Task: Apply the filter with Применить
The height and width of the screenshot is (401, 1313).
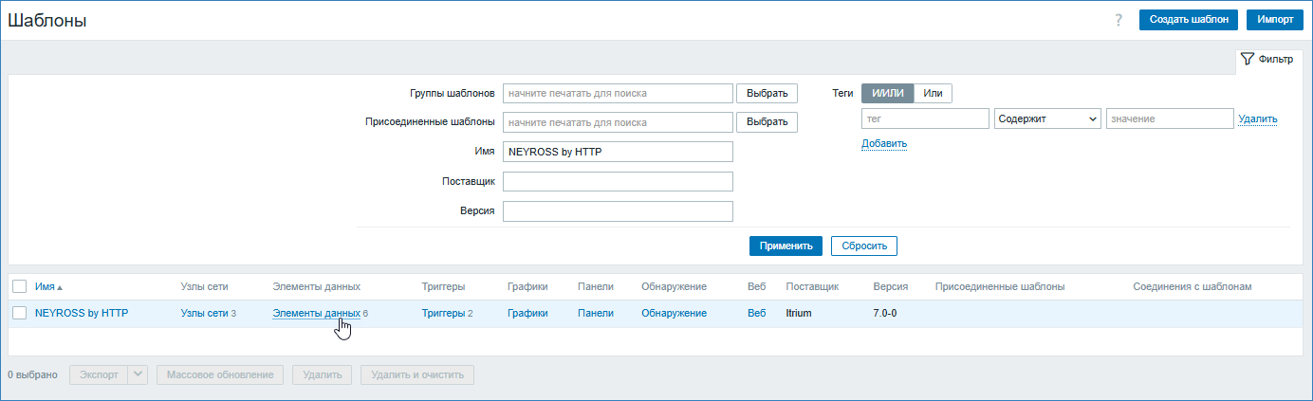Action: pyautogui.click(x=786, y=246)
